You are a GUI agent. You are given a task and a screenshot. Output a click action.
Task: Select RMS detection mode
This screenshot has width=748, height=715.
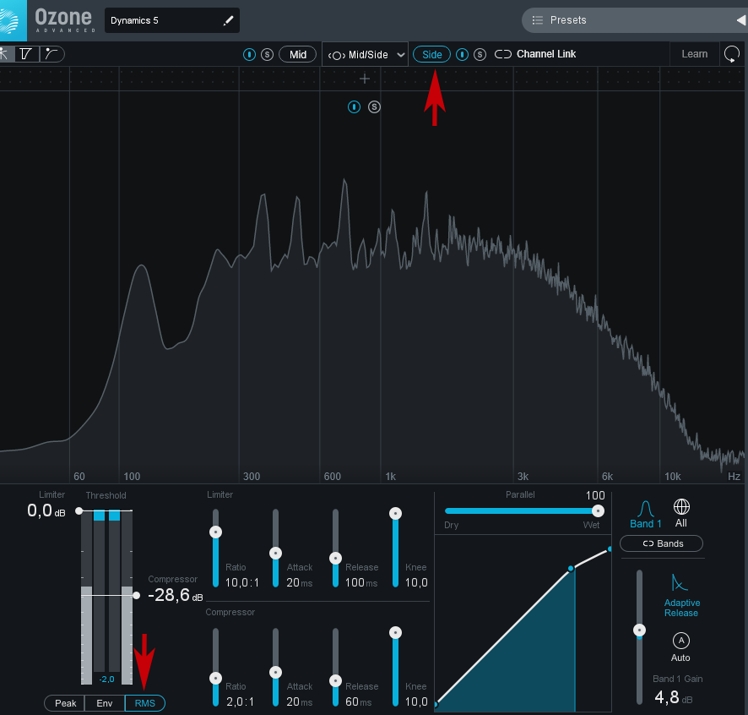point(144,703)
